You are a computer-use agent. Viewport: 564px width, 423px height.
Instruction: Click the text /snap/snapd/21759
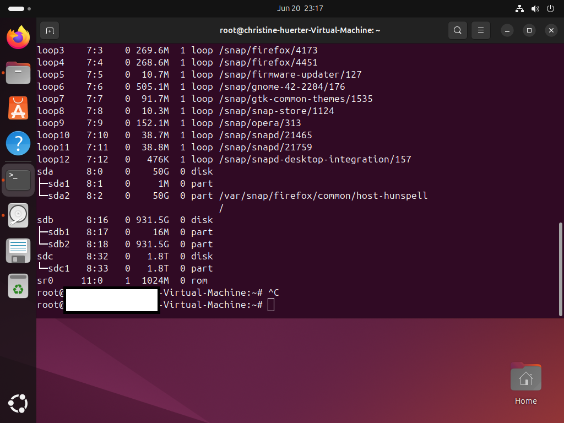265,147
